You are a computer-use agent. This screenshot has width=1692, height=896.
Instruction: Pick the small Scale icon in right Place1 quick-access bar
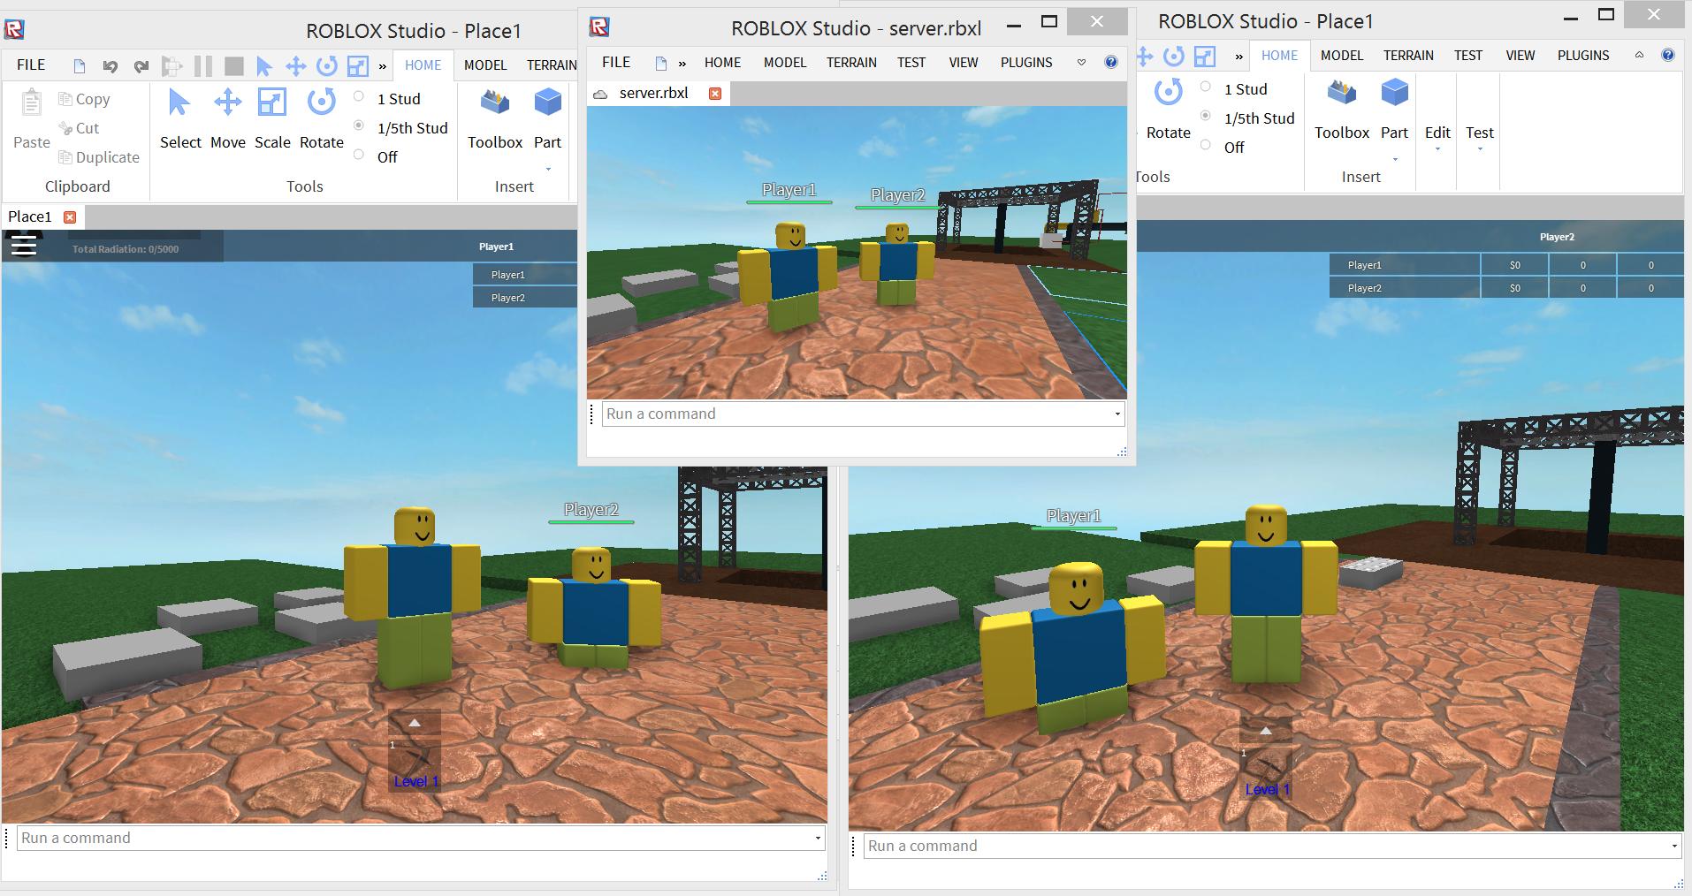coord(1205,57)
